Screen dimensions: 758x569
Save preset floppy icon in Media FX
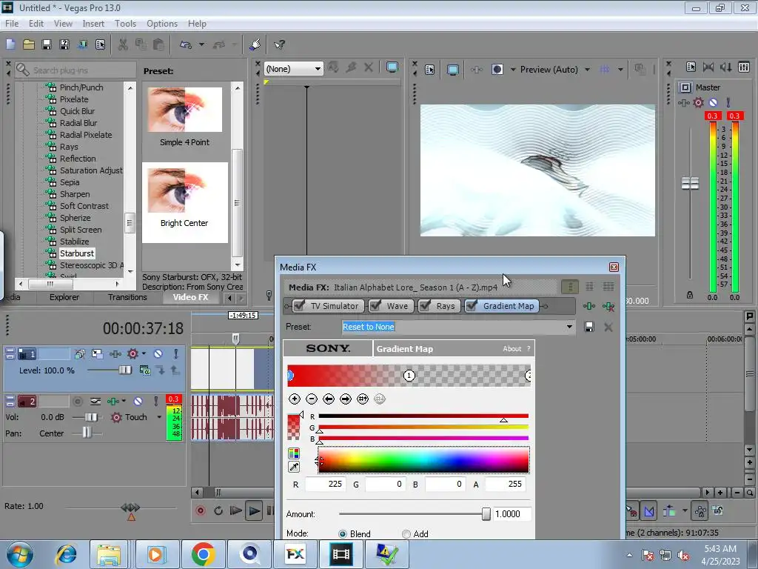[588, 327]
